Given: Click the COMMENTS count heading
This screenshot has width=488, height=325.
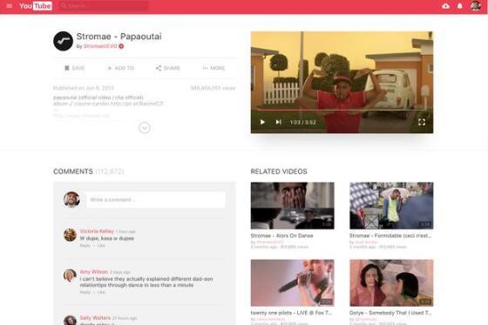Looking at the screenshot, I should coord(88,172).
